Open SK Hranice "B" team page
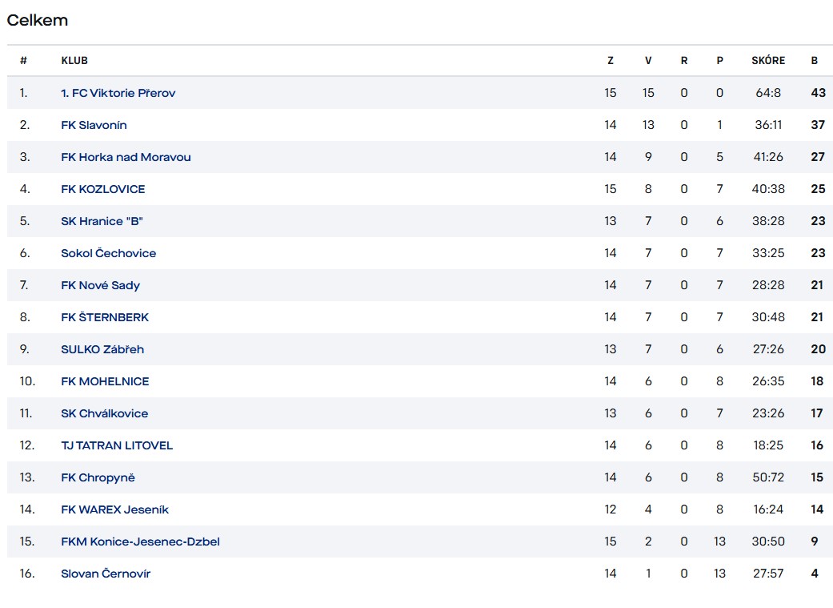833x608 pixels. click(102, 221)
